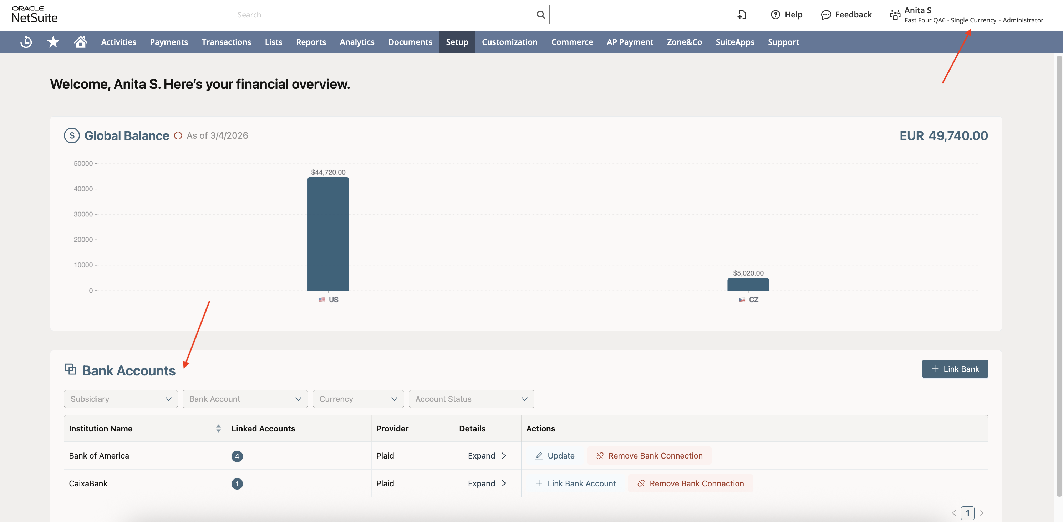Open the Shortcuts star icon

point(53,42)
